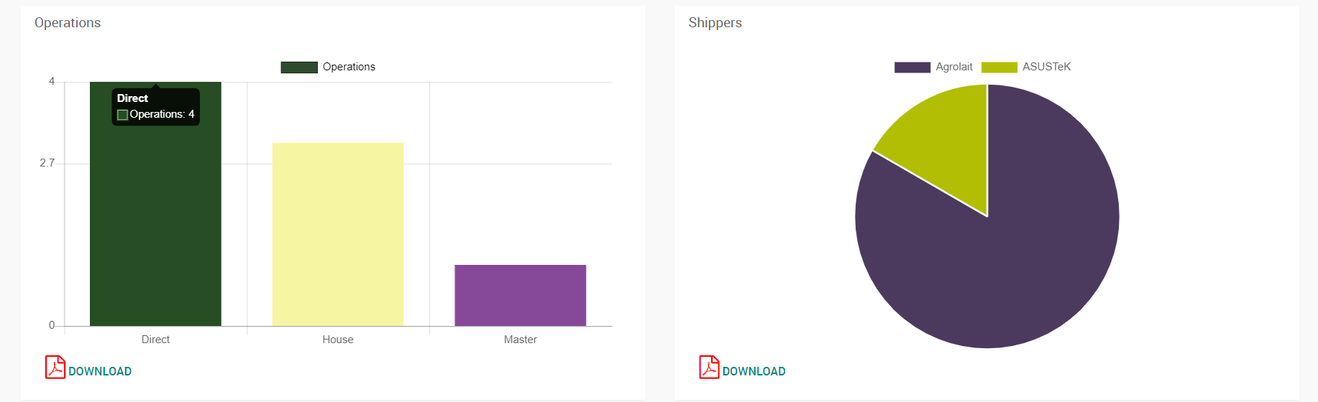This screenshot has width=1318, height=402.
Task: Toggle the Agrolait legend label
Action: [x=953, y=67]
